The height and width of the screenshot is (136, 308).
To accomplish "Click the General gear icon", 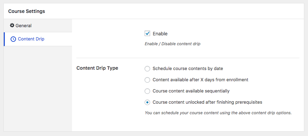I will (12, 26).
